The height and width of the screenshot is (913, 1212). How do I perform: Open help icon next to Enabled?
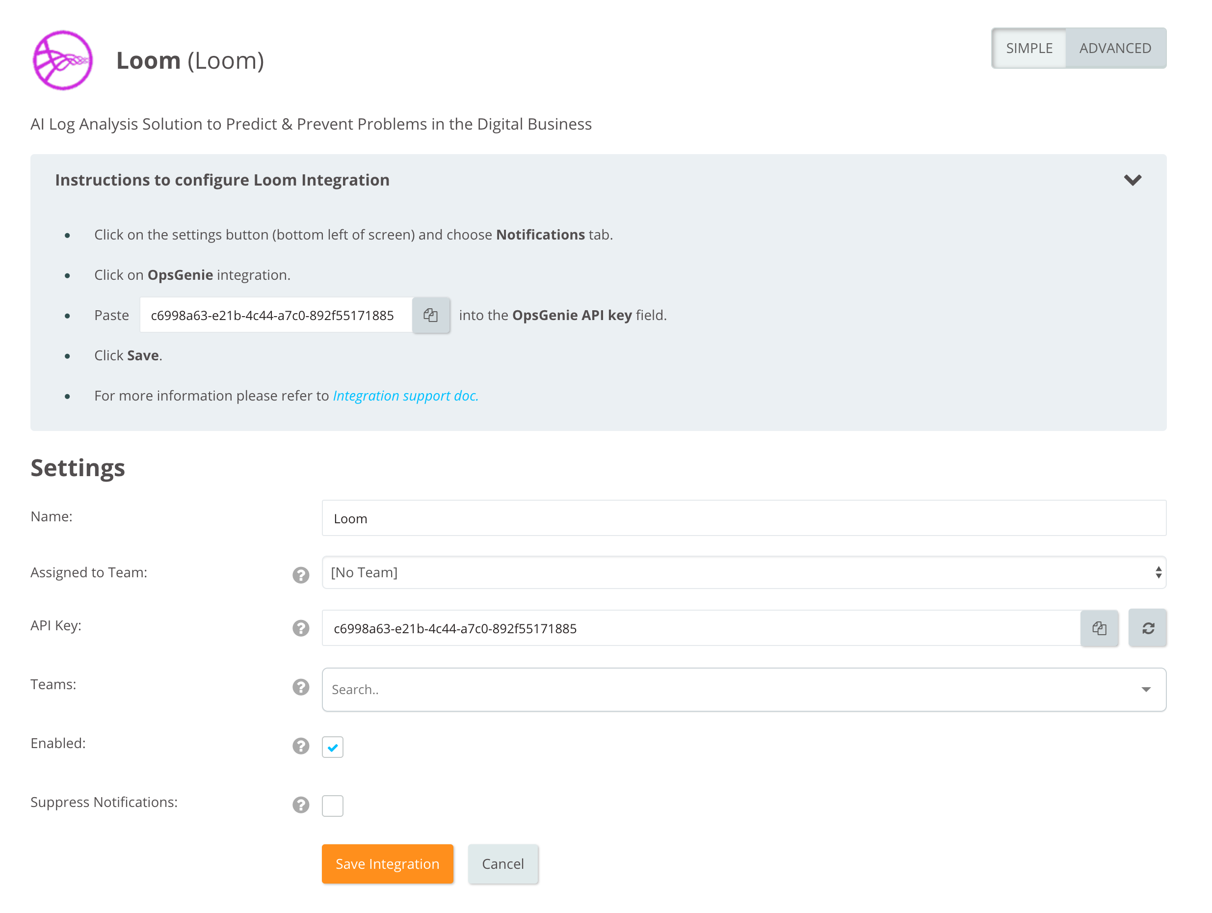click(301, 746)
